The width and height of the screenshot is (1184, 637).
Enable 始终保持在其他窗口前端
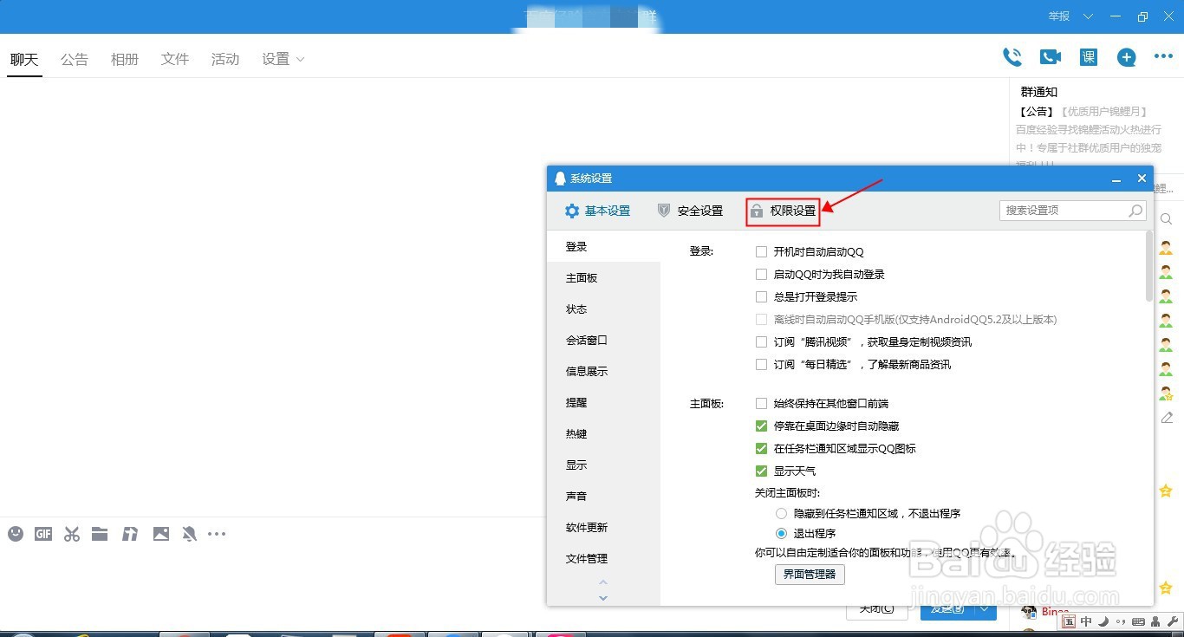[761, 404]
